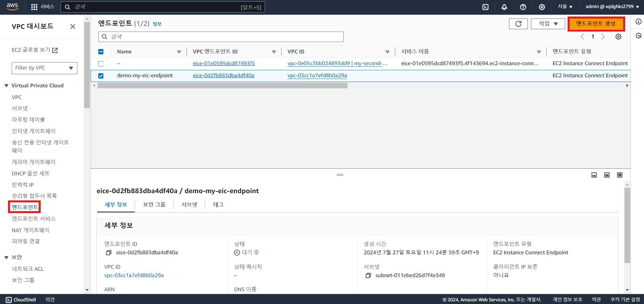The image size is (644, 304).
Task: Open 엔드포인트 in the sidebar
Action: 25,207
